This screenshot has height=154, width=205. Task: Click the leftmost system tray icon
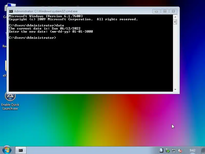click(161, 150)
